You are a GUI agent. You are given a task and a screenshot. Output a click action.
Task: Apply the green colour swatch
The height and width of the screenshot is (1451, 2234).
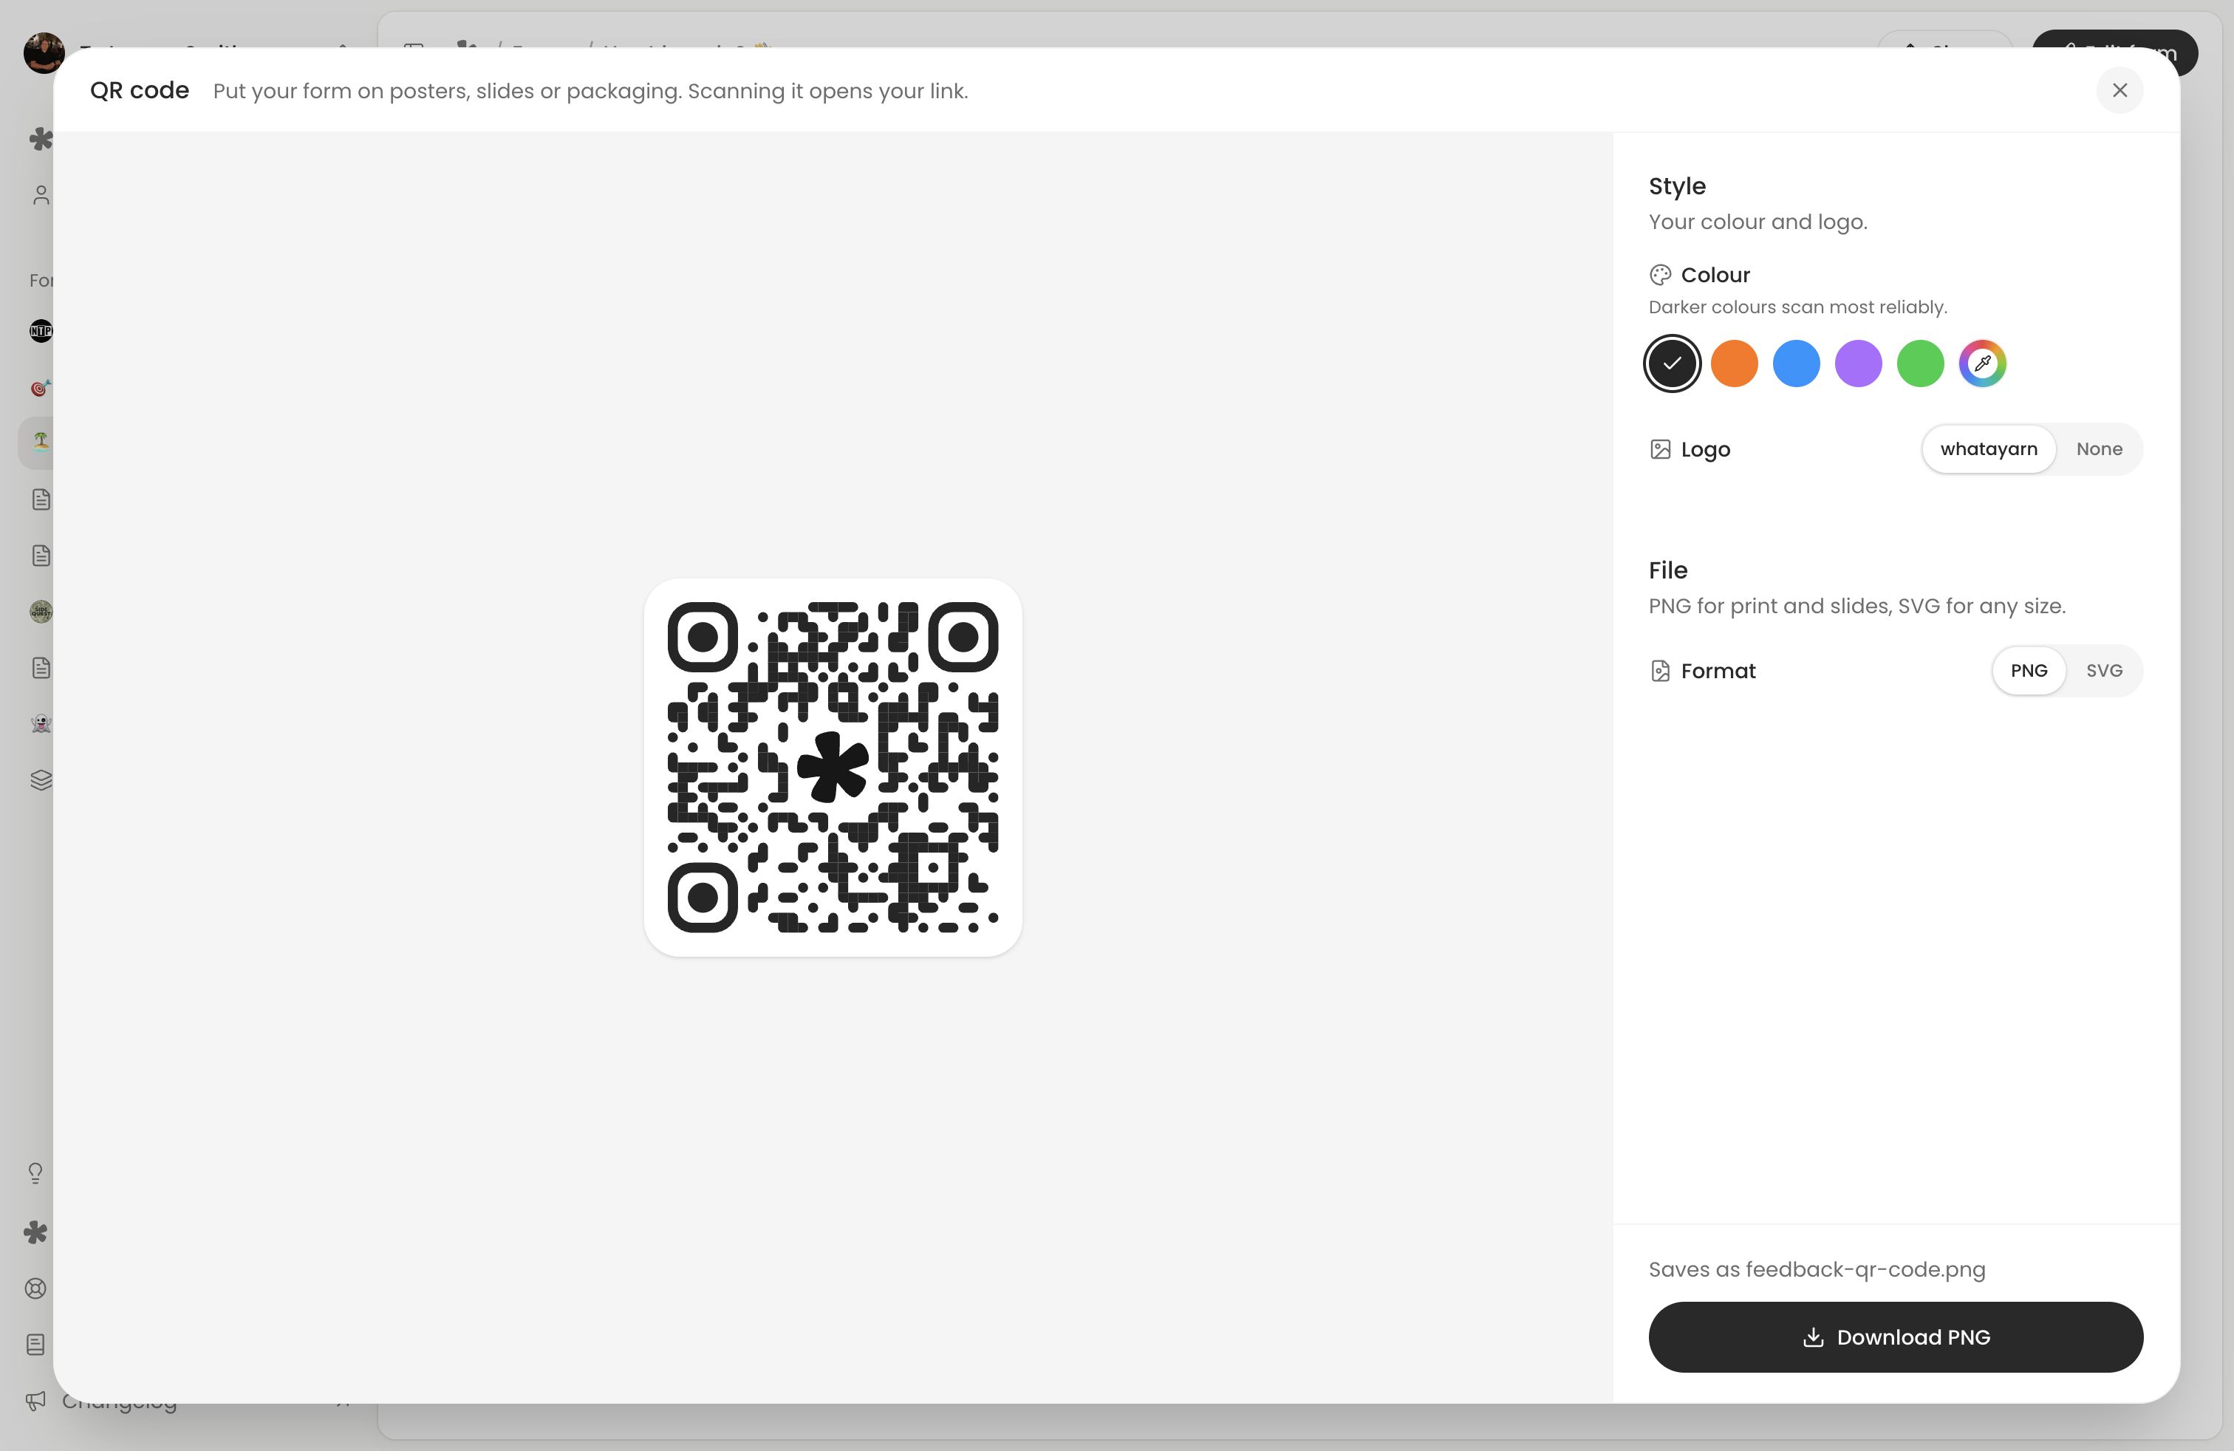(1919, 363)
